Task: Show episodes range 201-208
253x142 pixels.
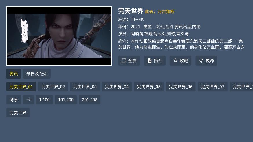Action: tap(89, 100)
